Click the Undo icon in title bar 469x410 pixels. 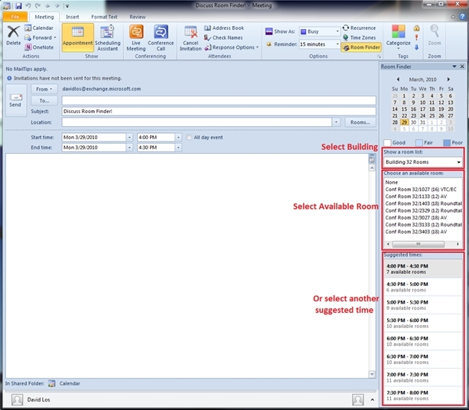(28, 5)
